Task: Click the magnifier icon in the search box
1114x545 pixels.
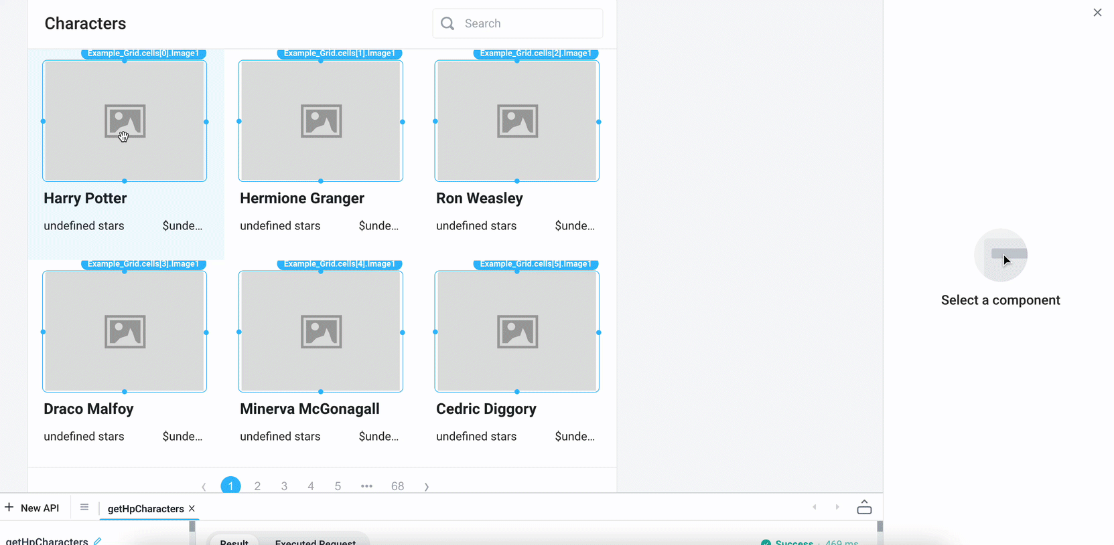Action: point(447,23)
